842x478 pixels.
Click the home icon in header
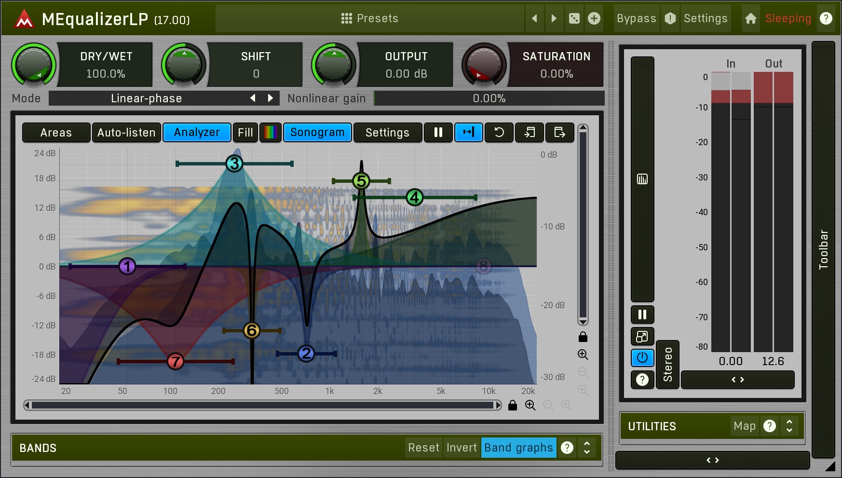(750, 18)
